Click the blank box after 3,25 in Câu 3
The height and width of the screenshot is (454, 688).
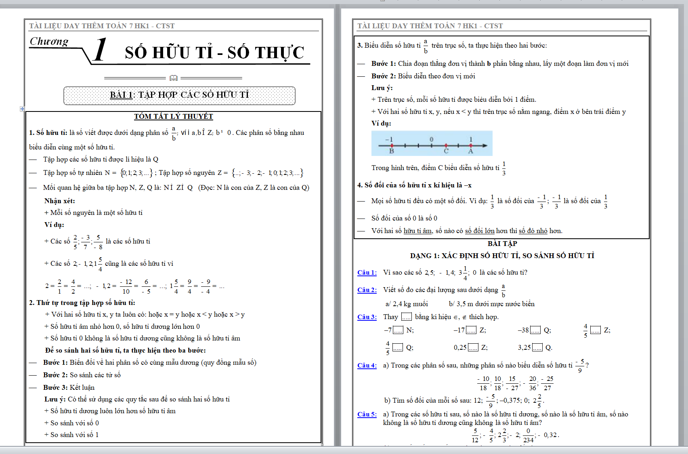pyautogui.click(x=537, y=348)
